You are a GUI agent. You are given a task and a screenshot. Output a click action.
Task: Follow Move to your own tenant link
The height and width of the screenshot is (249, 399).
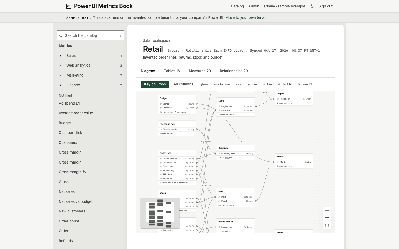click(x=246, y=17)
